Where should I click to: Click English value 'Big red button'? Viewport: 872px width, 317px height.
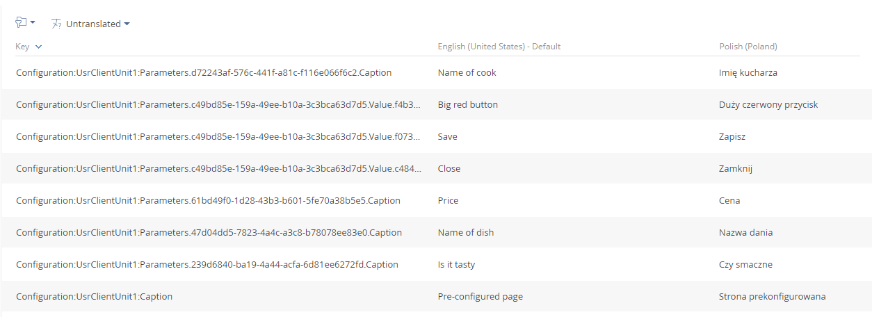point(468,104)
